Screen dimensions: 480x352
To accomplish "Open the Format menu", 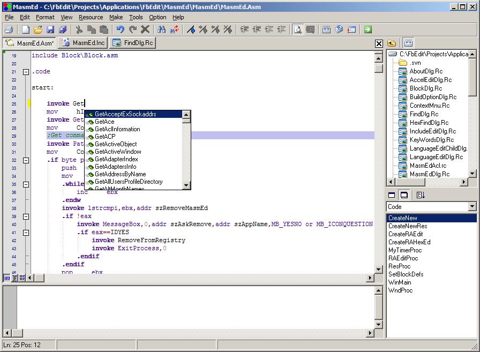I will click(x=45, y=17).
